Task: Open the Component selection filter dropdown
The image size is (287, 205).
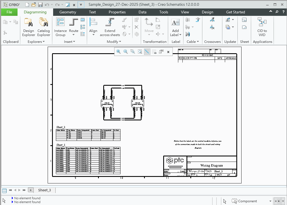Action: click(270, 201)
